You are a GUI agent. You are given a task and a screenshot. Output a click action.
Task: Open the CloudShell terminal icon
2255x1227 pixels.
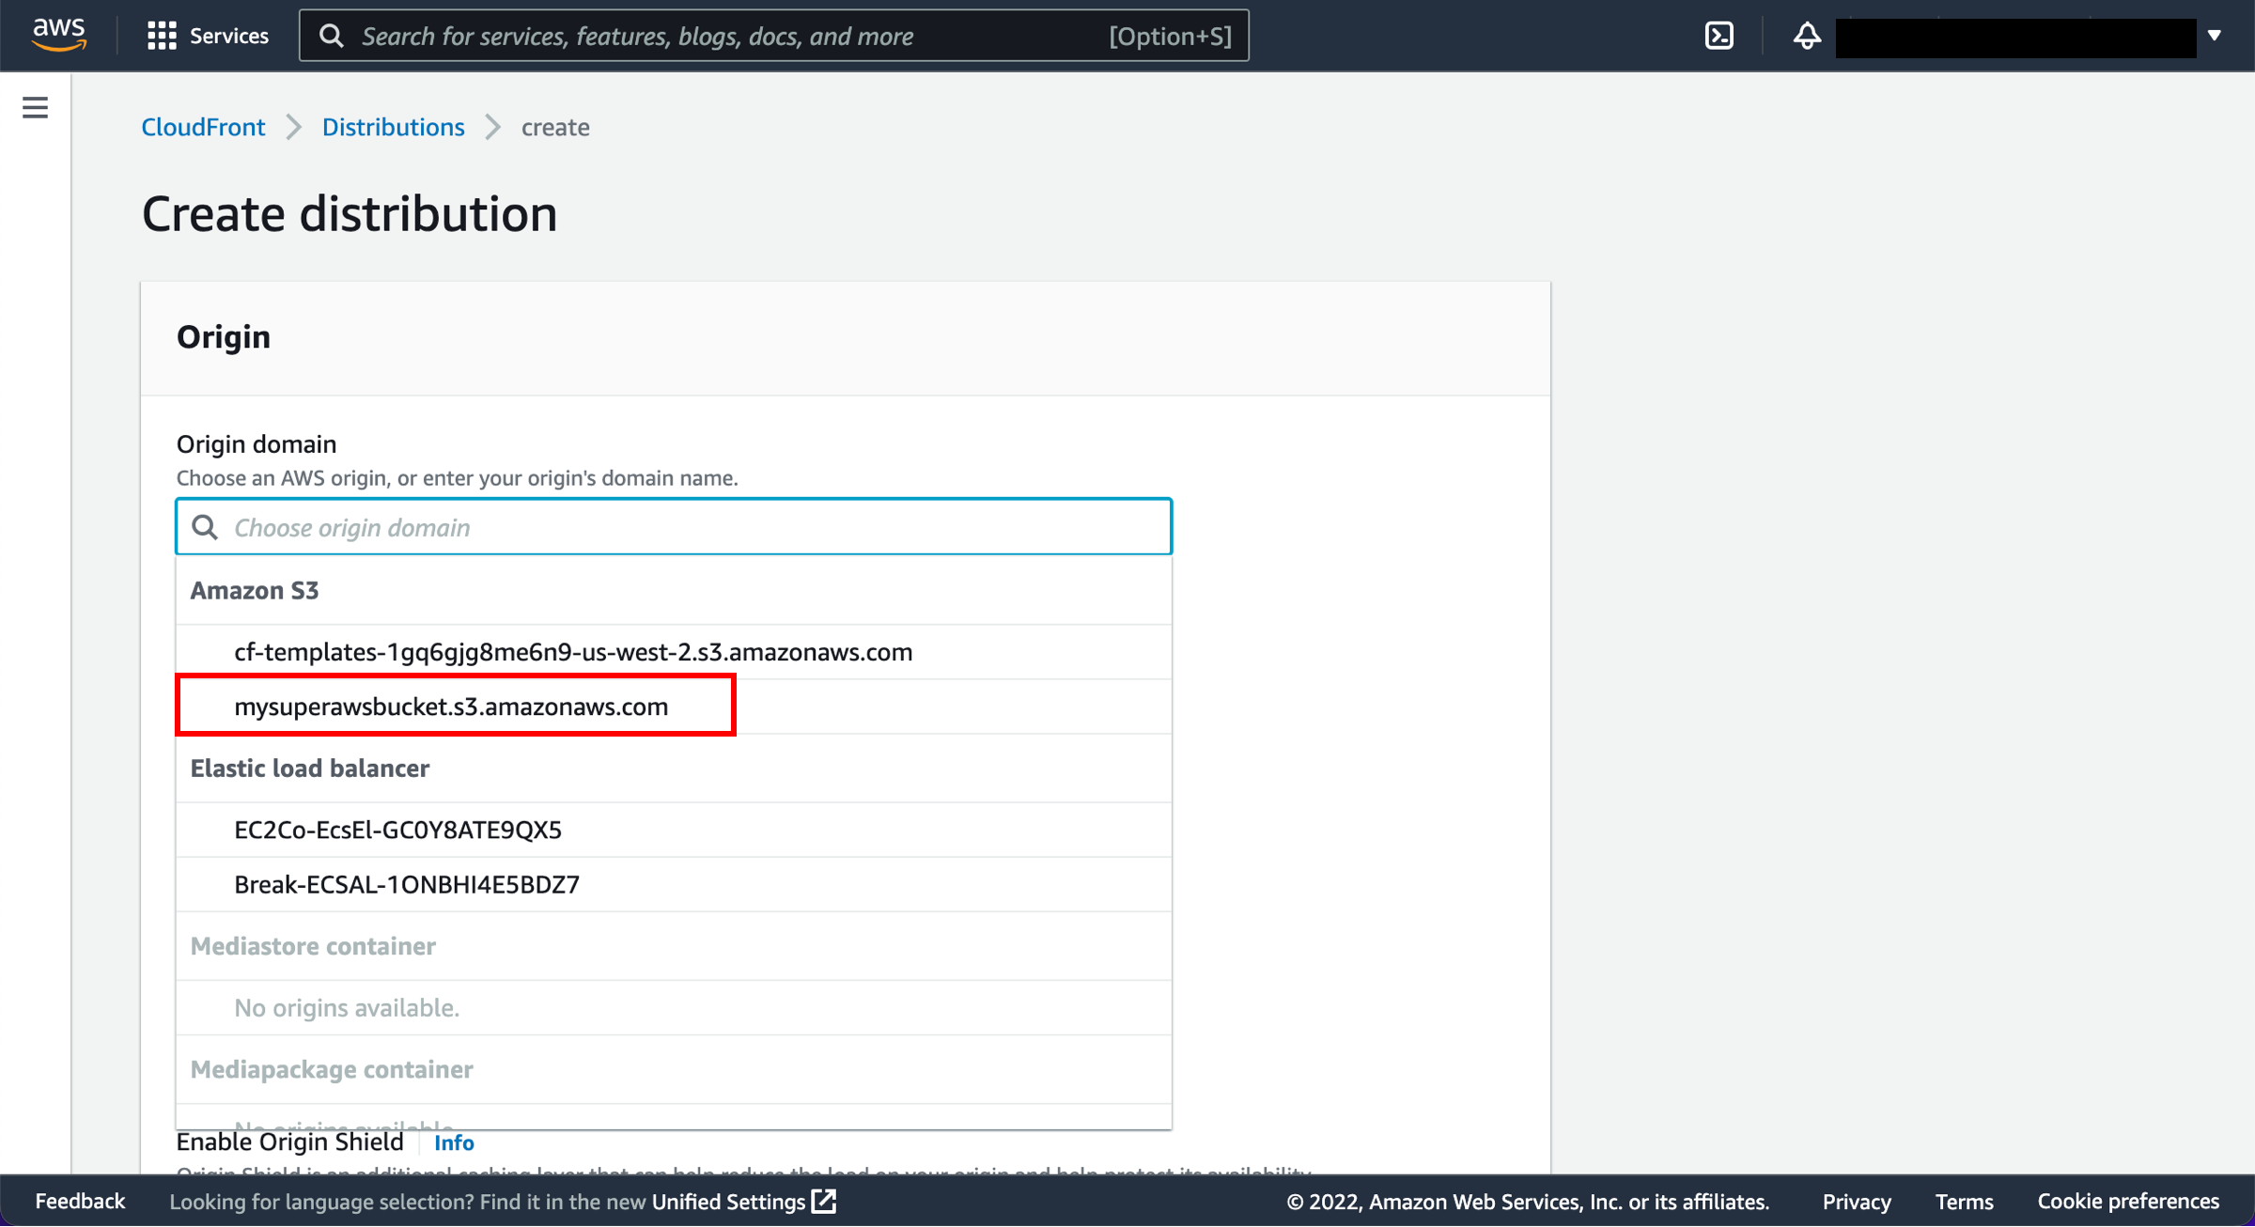click(x=1718, y=36)
